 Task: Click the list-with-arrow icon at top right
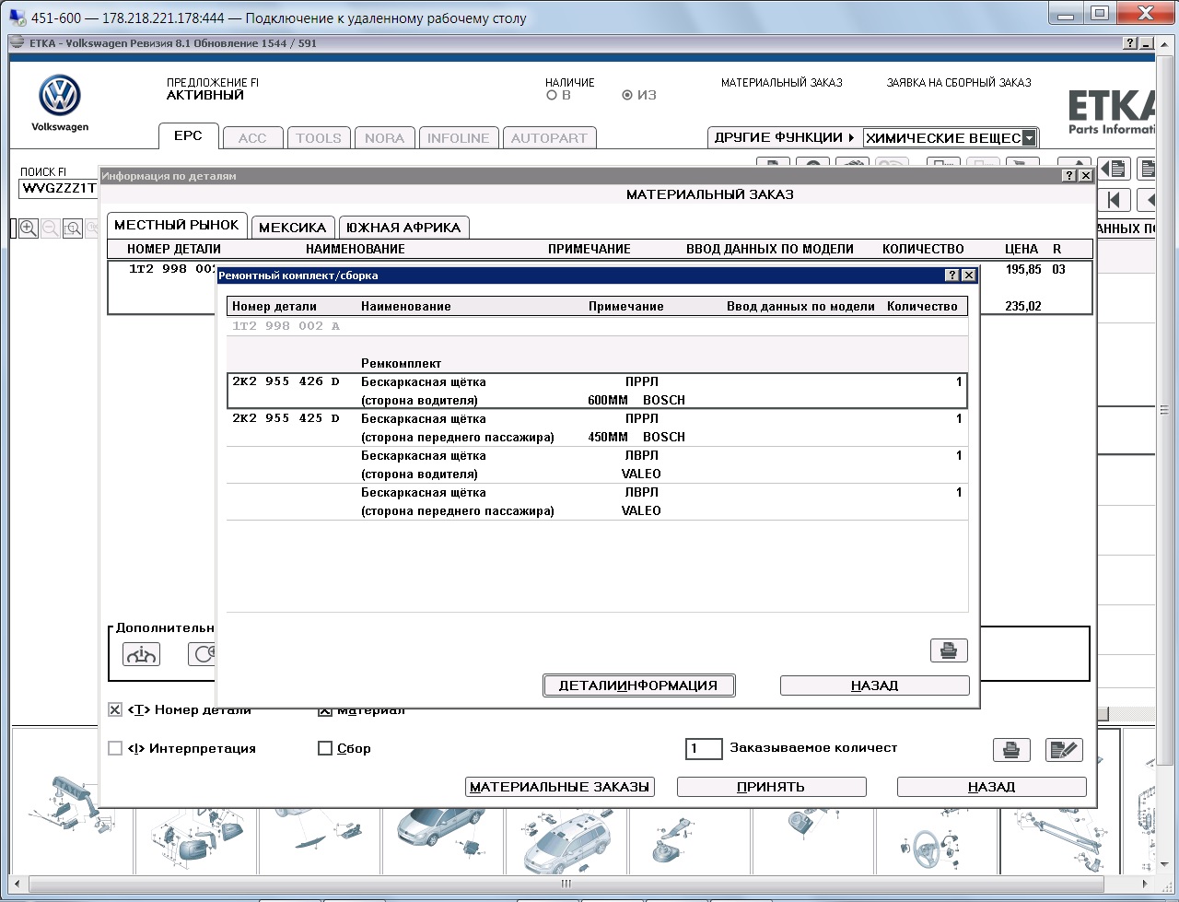(x=1115, y=169)
